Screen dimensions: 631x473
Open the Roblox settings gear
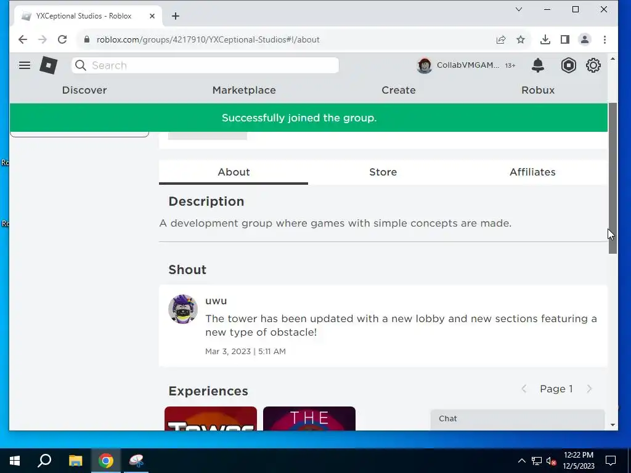pyautogui.click(x=593, y=65)
